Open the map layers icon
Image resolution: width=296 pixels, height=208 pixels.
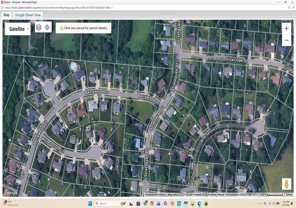pyautogui.click(x=38, y=28)
